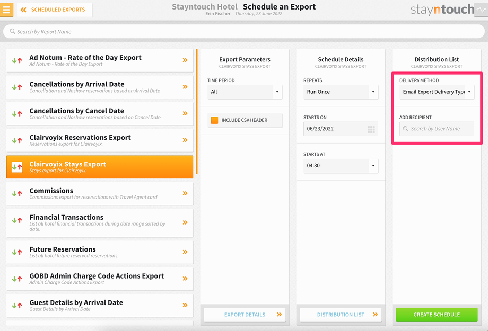Click the Add Recipient search field
The height and width of the screenshot is (331, 488).
437,129
